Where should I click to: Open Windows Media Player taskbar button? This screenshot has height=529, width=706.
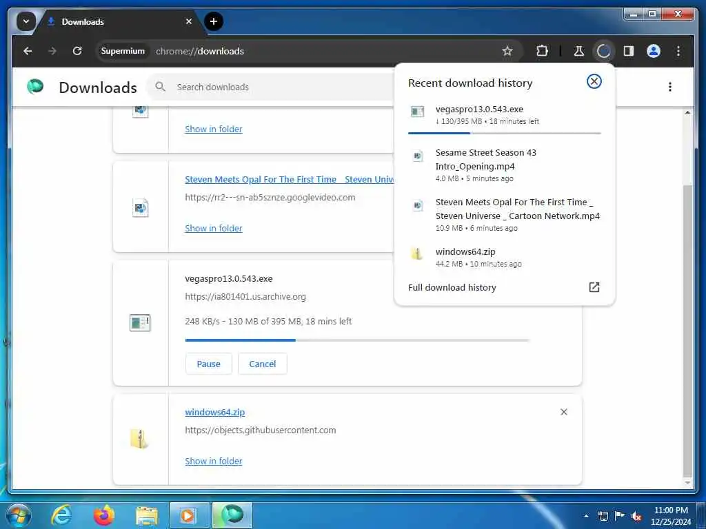(x=189, y=515)
